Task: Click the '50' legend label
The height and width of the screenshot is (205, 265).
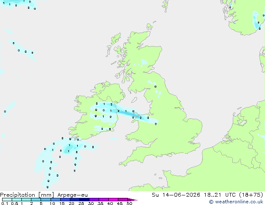Action: [x=129, y=203]
